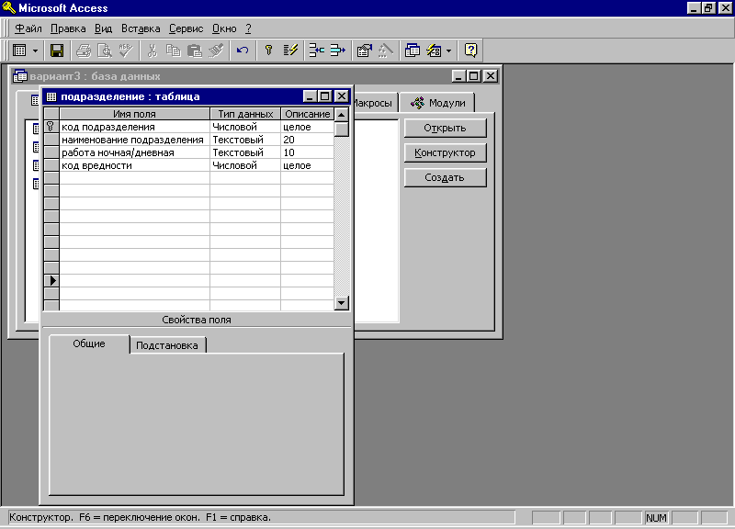Select row with key icon for код подразделения
Image resolution: width=735 pixels, height=529 pixels.
point(51,127)
